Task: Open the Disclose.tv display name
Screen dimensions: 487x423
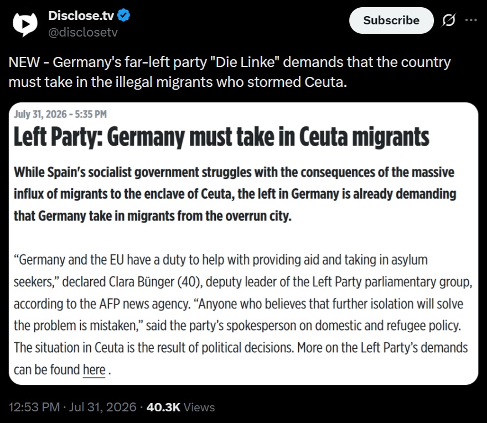Action: (81, 16)
